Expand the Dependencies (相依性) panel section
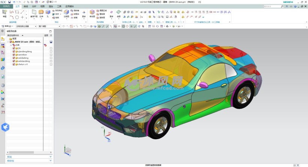 [x=29, y=161]
